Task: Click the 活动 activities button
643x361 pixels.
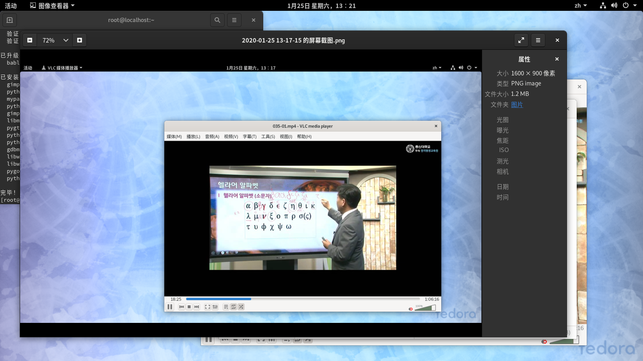Action: [x=11, y=6]
